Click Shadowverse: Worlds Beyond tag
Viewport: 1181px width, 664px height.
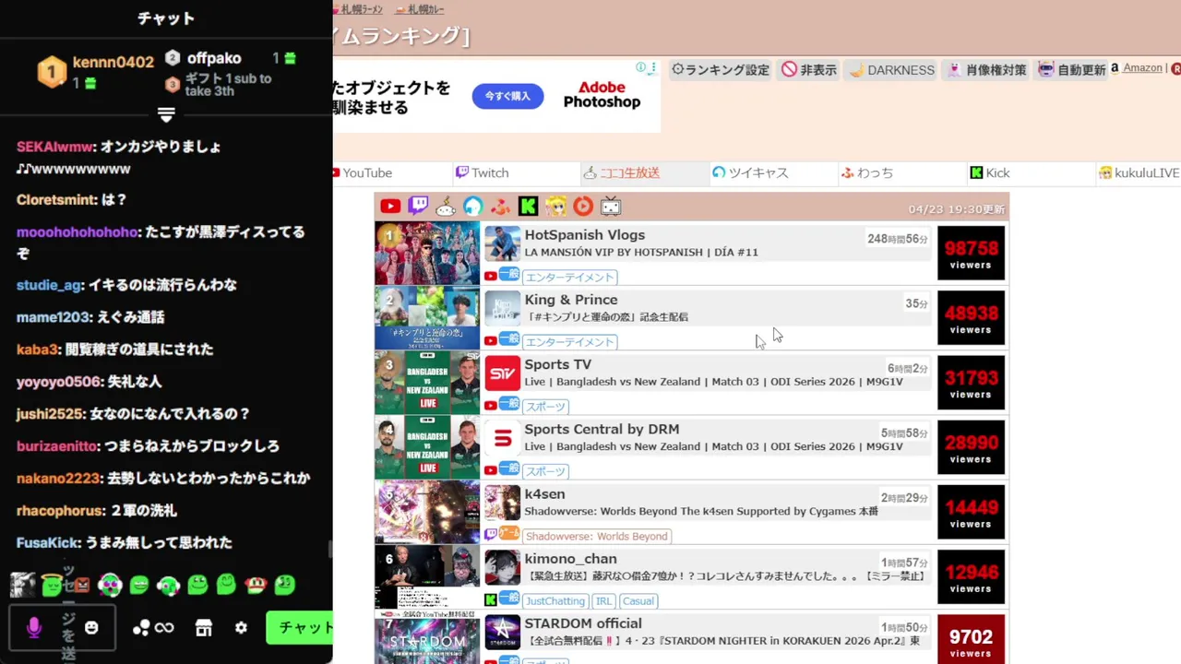pyautogui.click(x=596, y=536)
